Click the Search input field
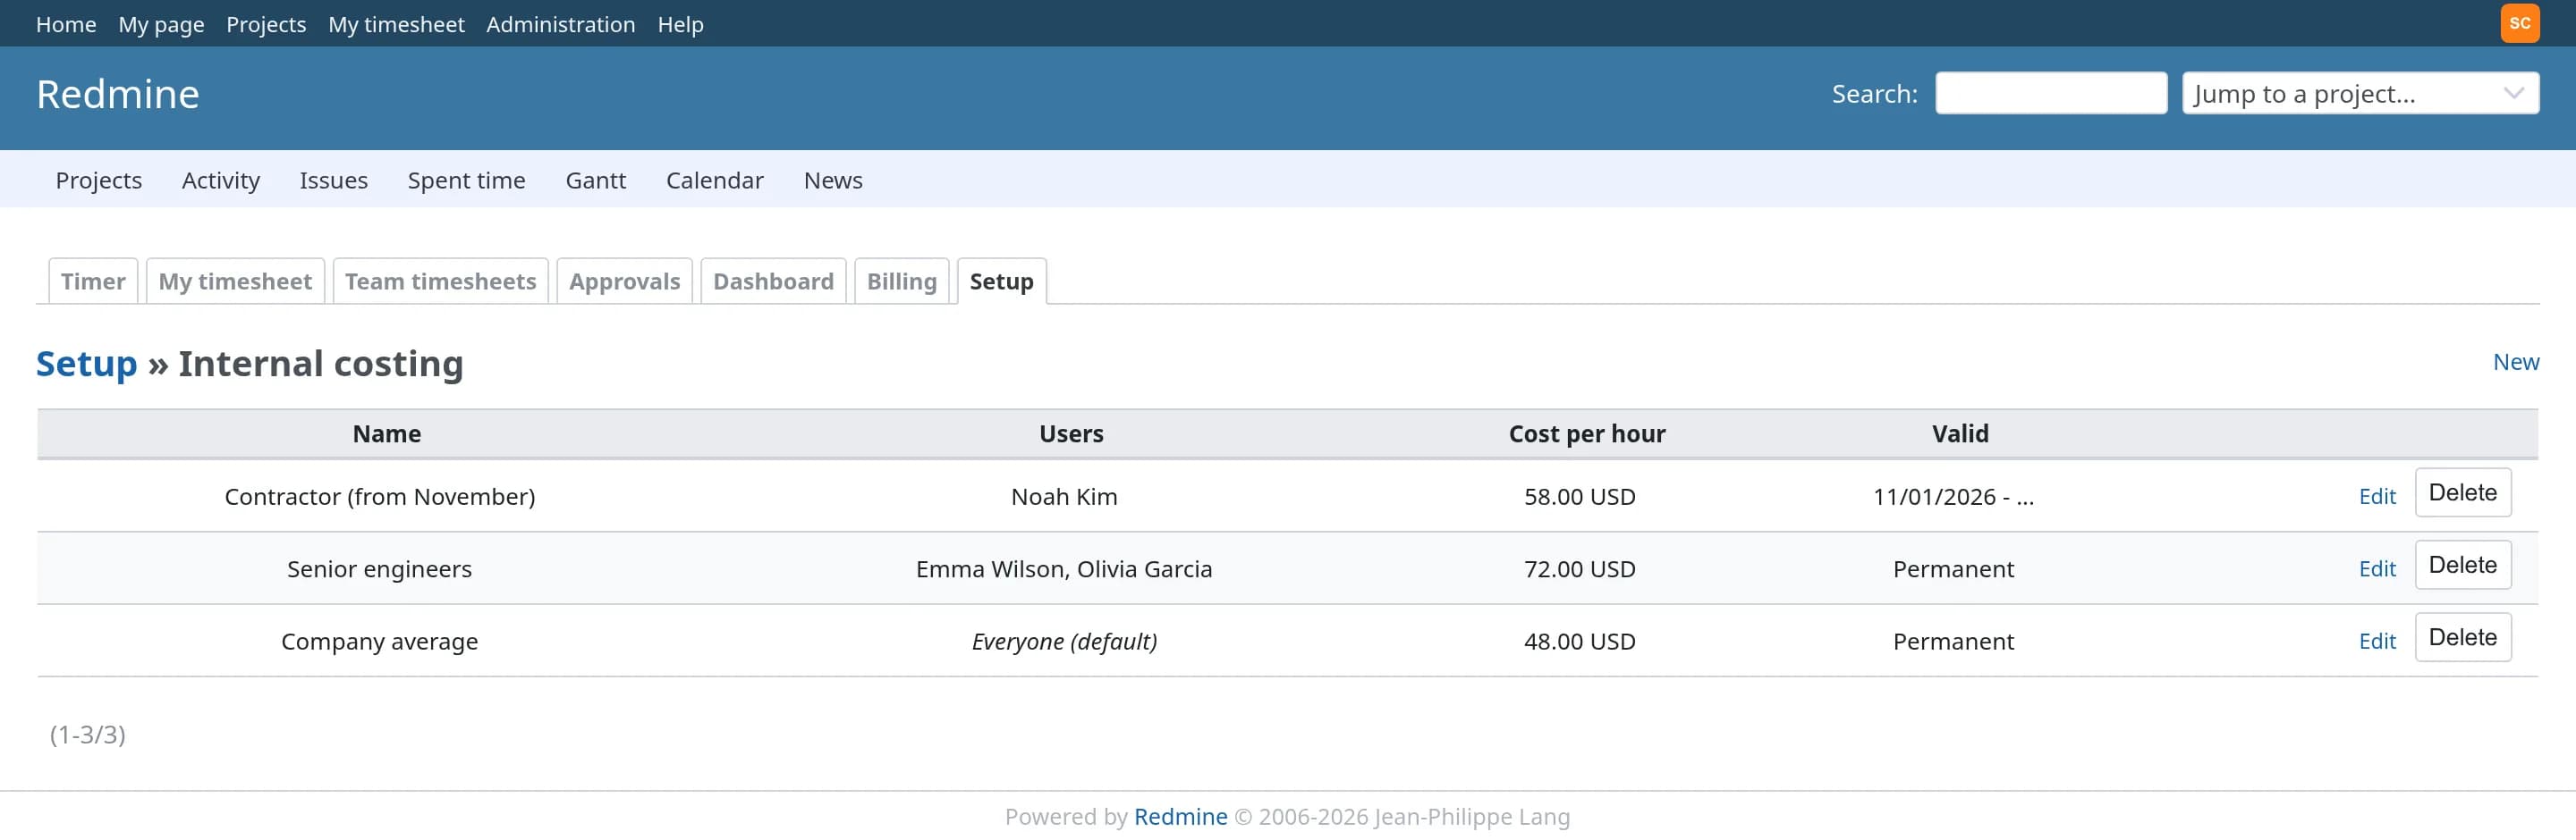The height and width of the screenshot is (840, 2576). coord(2050,93)
